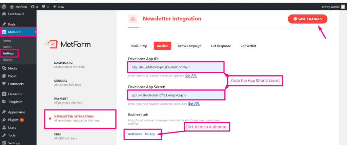Click the Pages icon
The image size is (347, 145).
[x=4, y=76]
